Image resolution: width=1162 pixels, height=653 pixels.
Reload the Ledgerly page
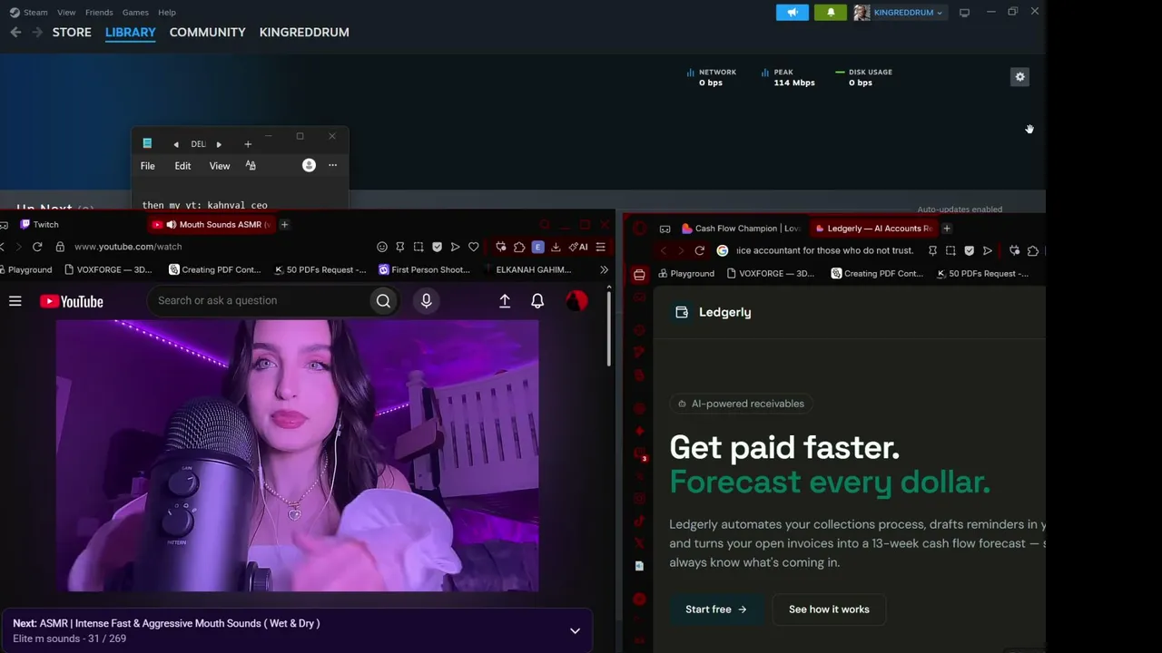pos(699,251)
